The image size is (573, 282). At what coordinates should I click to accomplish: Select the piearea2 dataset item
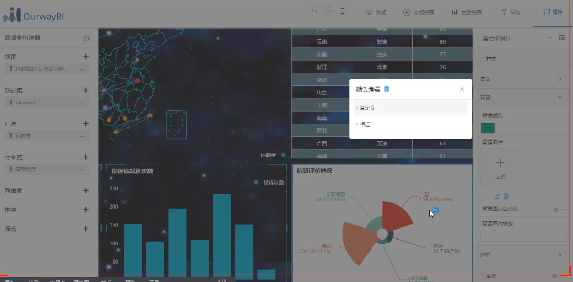pos(47,103)
